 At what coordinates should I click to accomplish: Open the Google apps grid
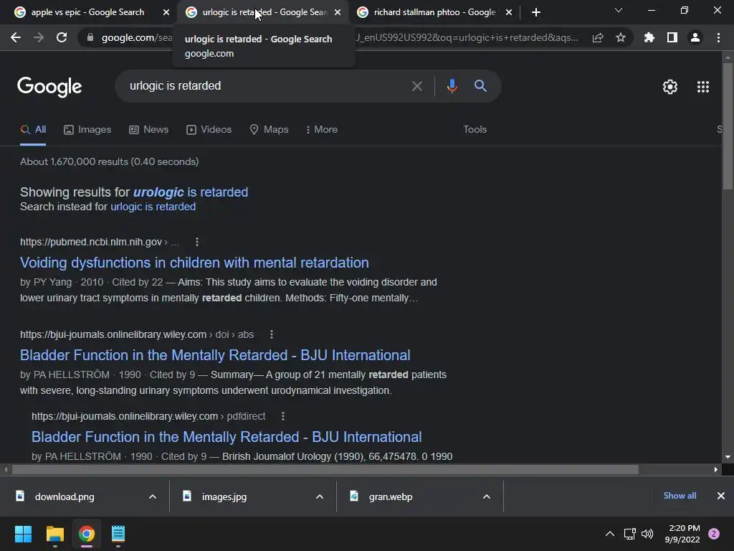click(703, 87)
